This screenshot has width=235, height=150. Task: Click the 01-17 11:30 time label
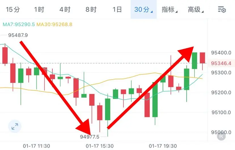pos(36,146)
